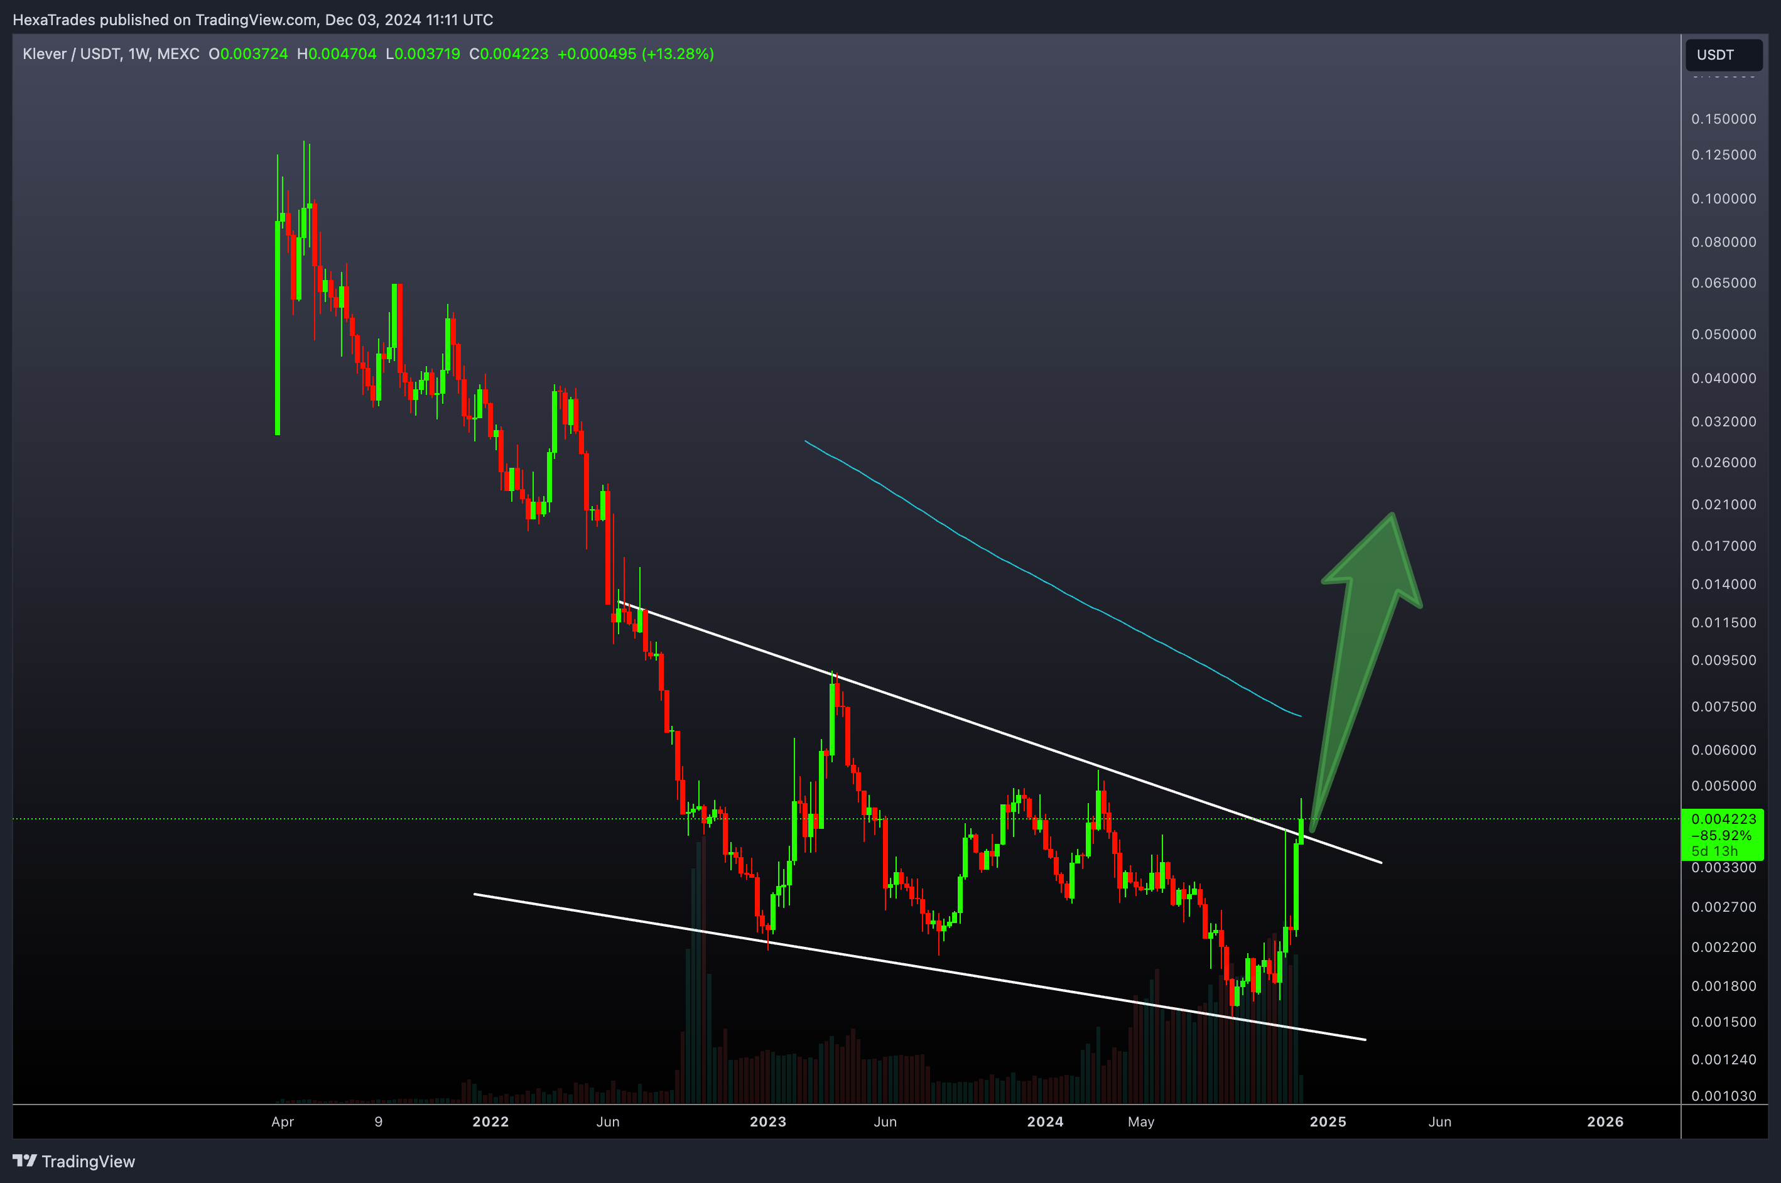The height and width of the screenshot is (1183, 1781).
Task: Click the 0.002200 price axis label
Action: click(x=1723, y=948)
